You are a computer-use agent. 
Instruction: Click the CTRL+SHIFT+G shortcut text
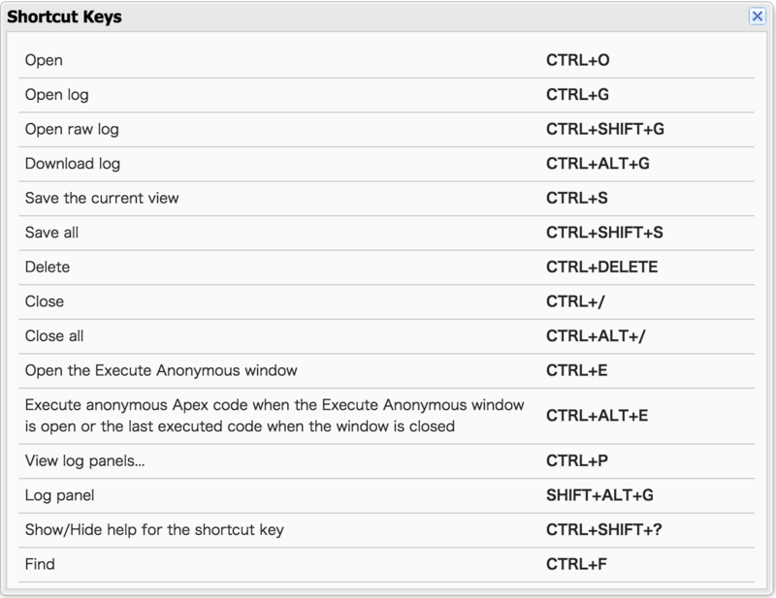click(x=604, y=129)
